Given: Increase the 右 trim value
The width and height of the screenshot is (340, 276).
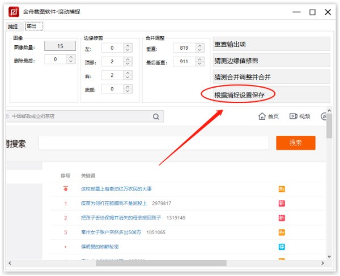Looking at the screenshot, I should click(x=127, y=73).
